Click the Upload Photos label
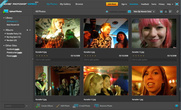This screenshot has width=181, height=110. coord(15,11)
